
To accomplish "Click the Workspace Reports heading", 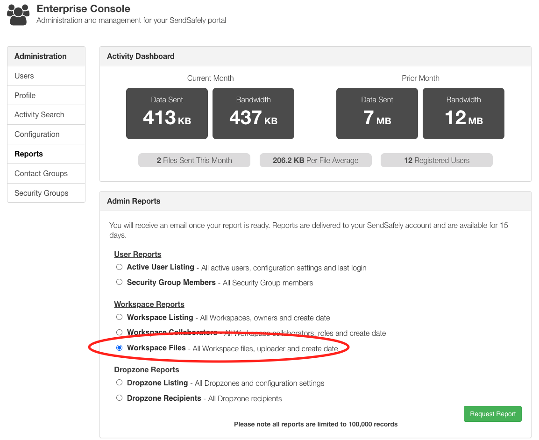I will click(149, 305).
